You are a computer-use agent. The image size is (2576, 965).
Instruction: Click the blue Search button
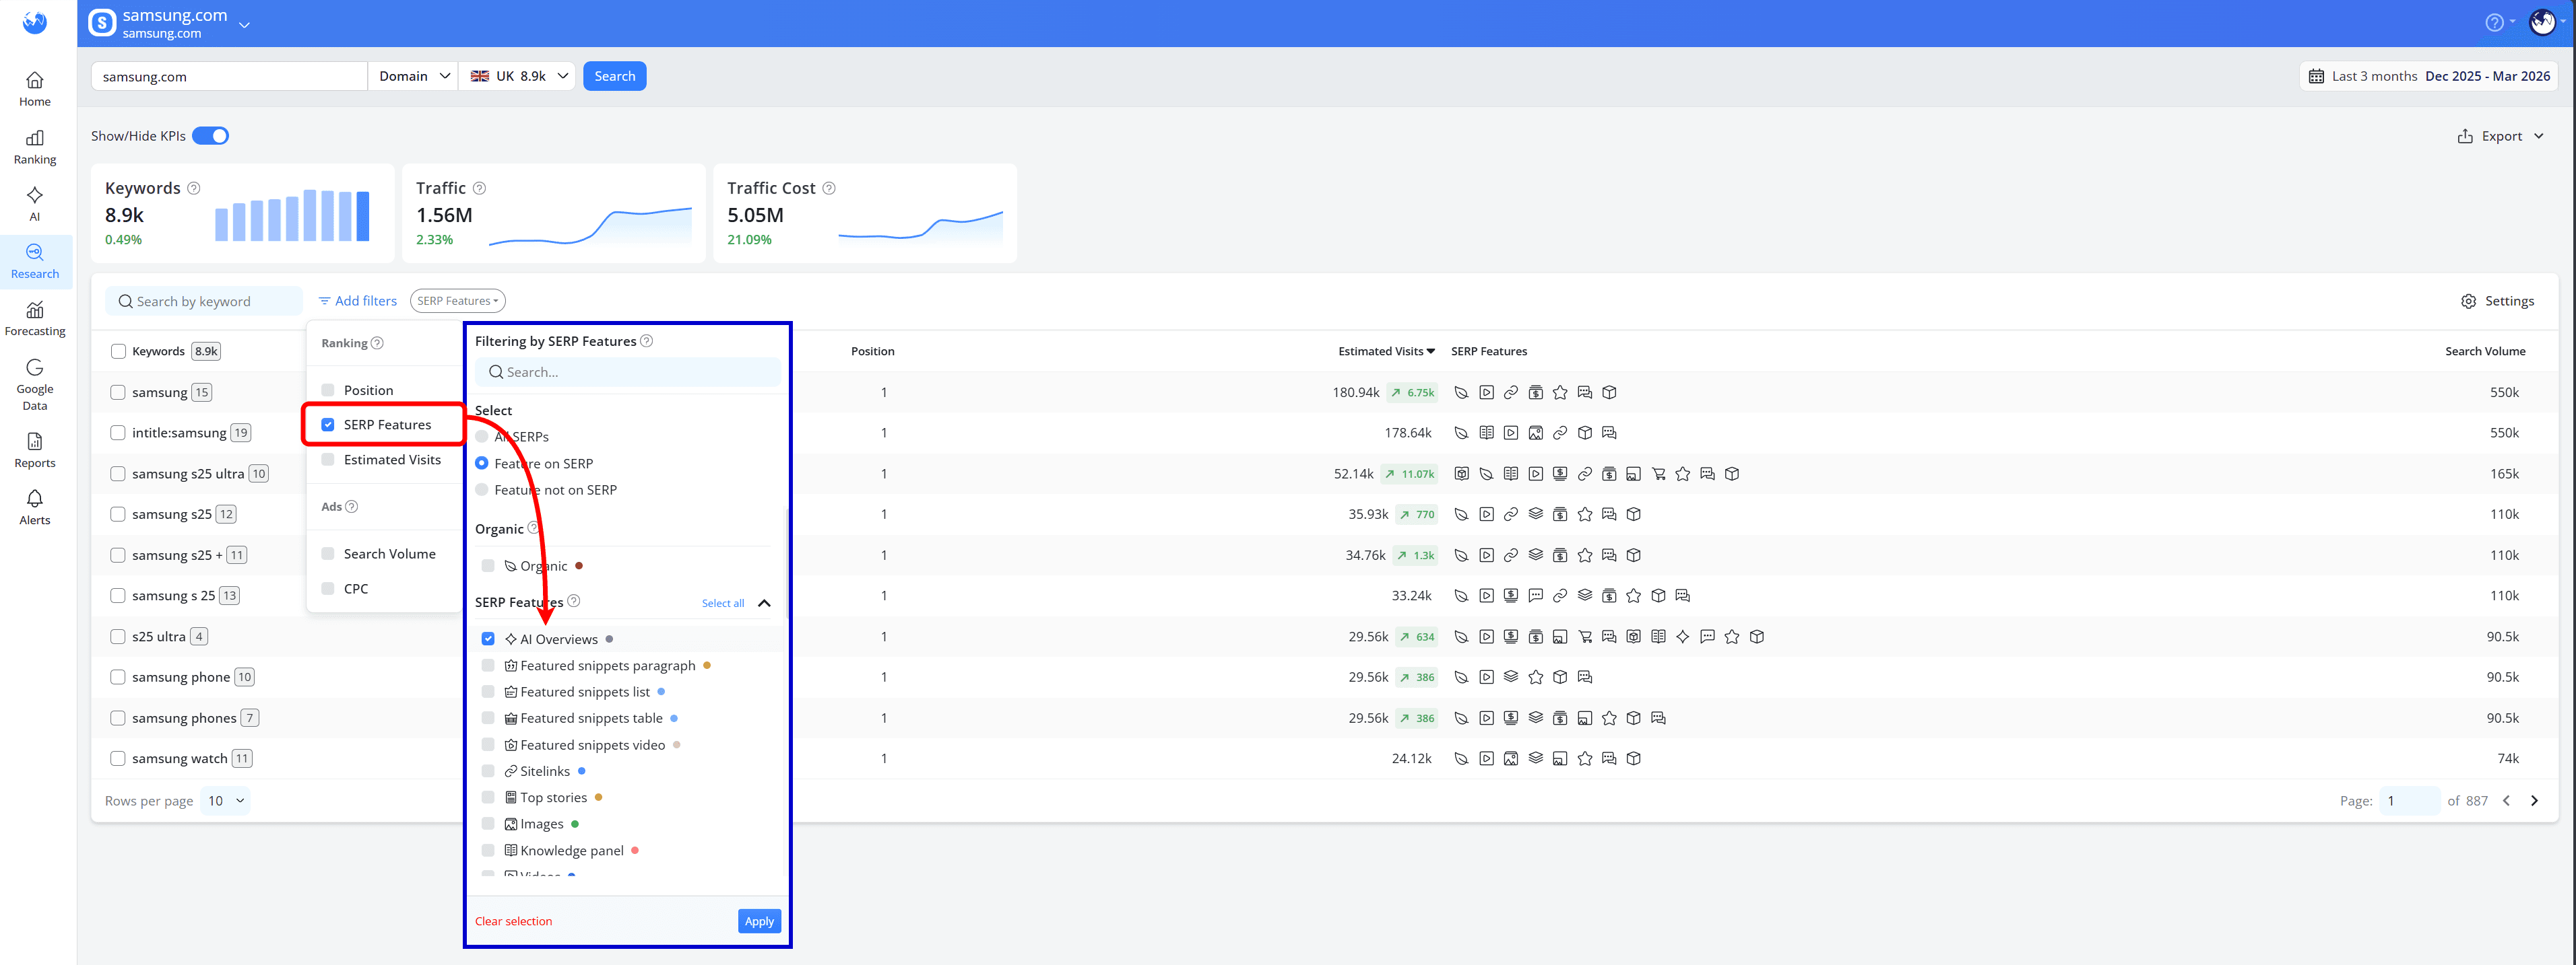pyautogui.click(x=614, y=75)
